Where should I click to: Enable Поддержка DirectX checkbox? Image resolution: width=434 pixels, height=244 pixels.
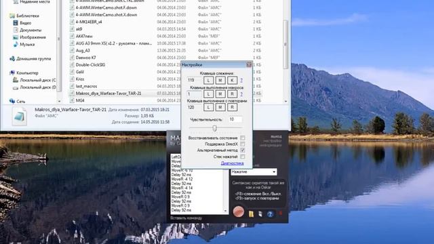243,144
